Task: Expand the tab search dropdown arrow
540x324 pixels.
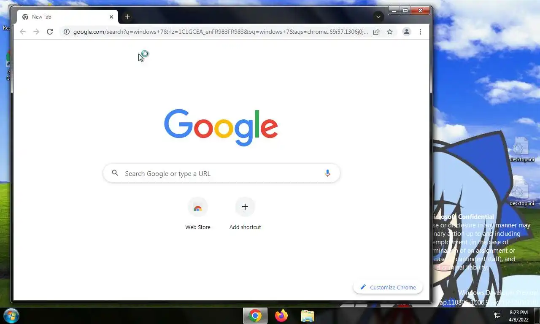Action: (378, 17)
